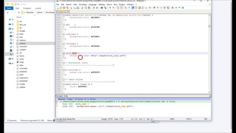Screen dimensions: 236x133
Task: Click the save recorded macro icon
Action: 168,8
